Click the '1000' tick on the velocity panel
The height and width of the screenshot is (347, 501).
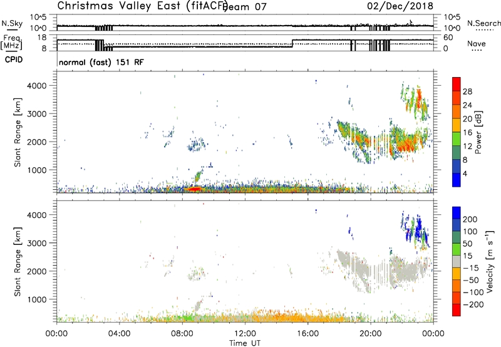pos(37,299)
